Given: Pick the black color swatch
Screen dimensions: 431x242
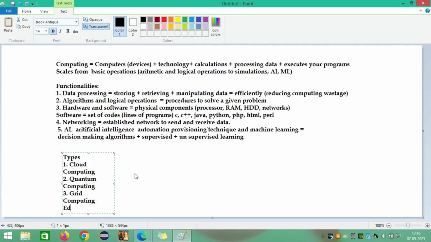Looking at the screenshot, I should 143,19.
